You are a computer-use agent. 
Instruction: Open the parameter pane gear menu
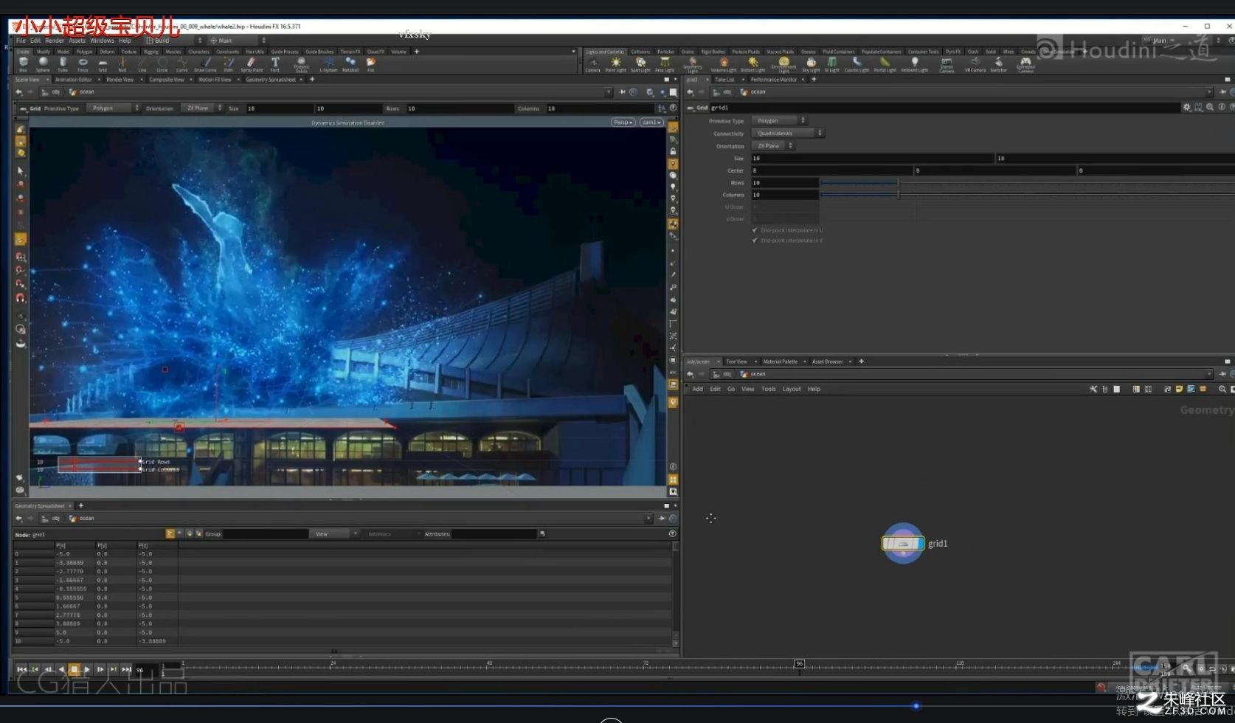point(1186,107)
